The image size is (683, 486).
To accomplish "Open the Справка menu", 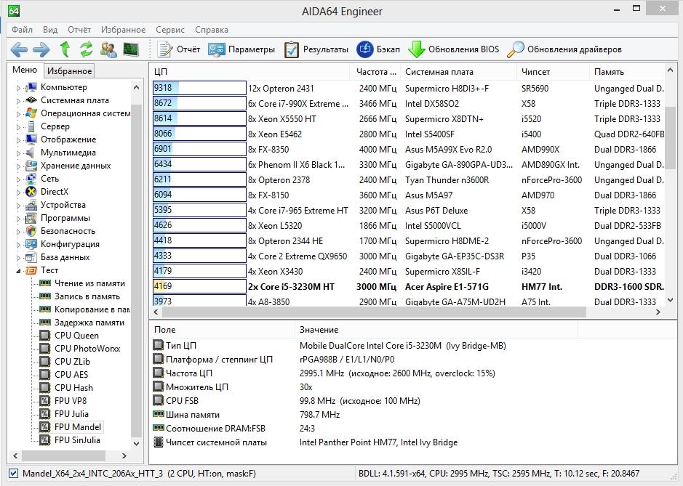I will (212, 30).
